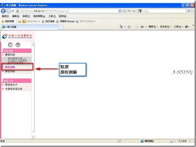Open the 課程測驗 sidebar link
196x147 pixels.
click(10, 67)
